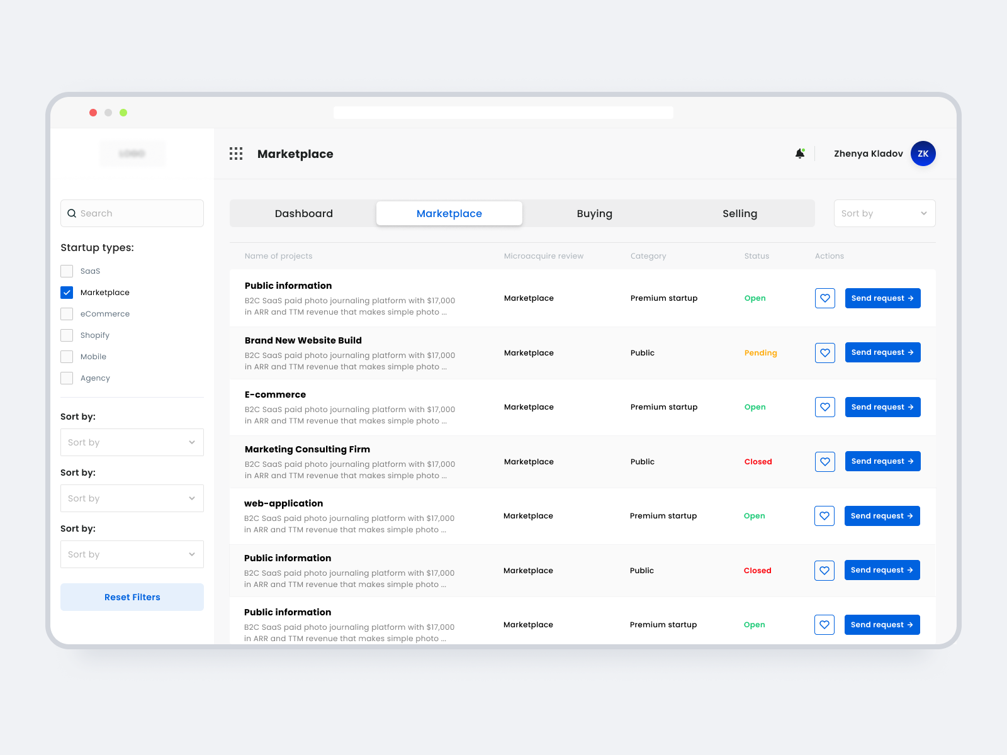The height and width of the screenshot is (755, 1007).
Task: Click Closed status of Marketing Consulting Firm
Action: point(758,462)
